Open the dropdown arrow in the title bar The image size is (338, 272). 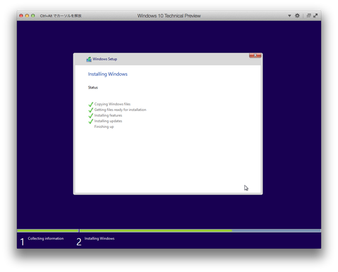[289, 15]
